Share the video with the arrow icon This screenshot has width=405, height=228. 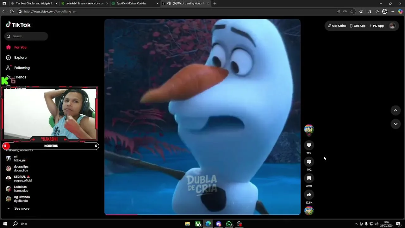coord(309,195)
